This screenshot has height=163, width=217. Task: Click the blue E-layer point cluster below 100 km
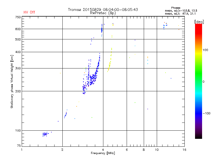[x=45, y=134]
